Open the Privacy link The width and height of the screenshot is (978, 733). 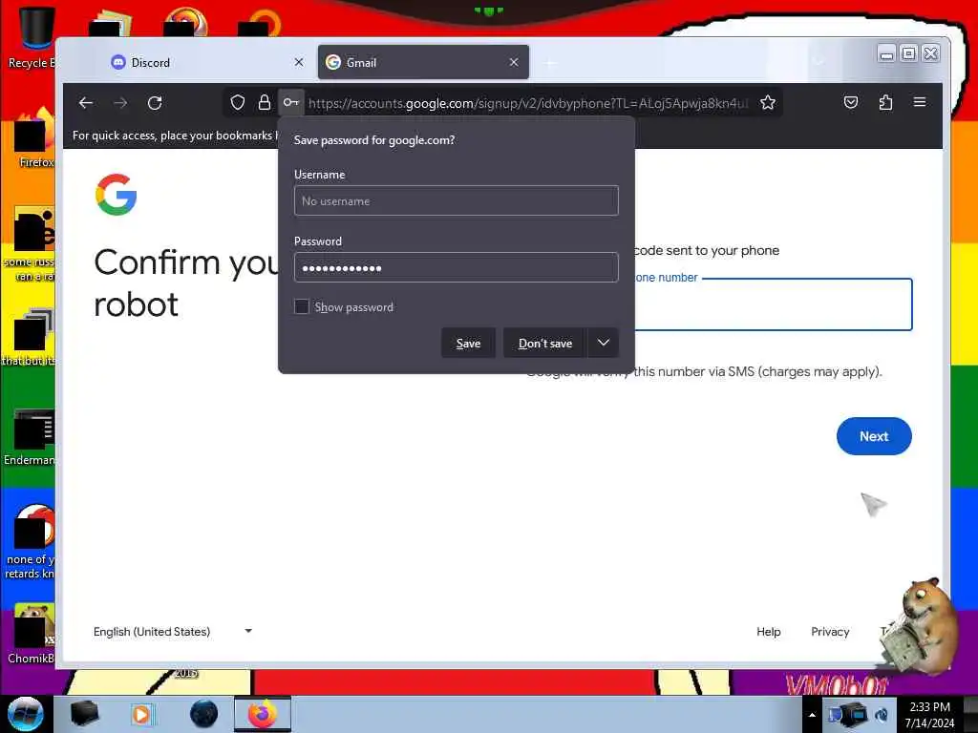[x=830, y=632]
